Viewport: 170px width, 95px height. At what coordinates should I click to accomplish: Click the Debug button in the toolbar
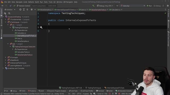(x=157, y=6)
